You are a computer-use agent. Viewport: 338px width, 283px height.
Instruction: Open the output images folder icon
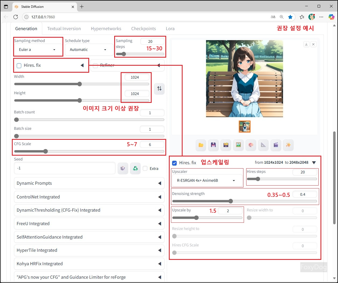coord(201,145)
